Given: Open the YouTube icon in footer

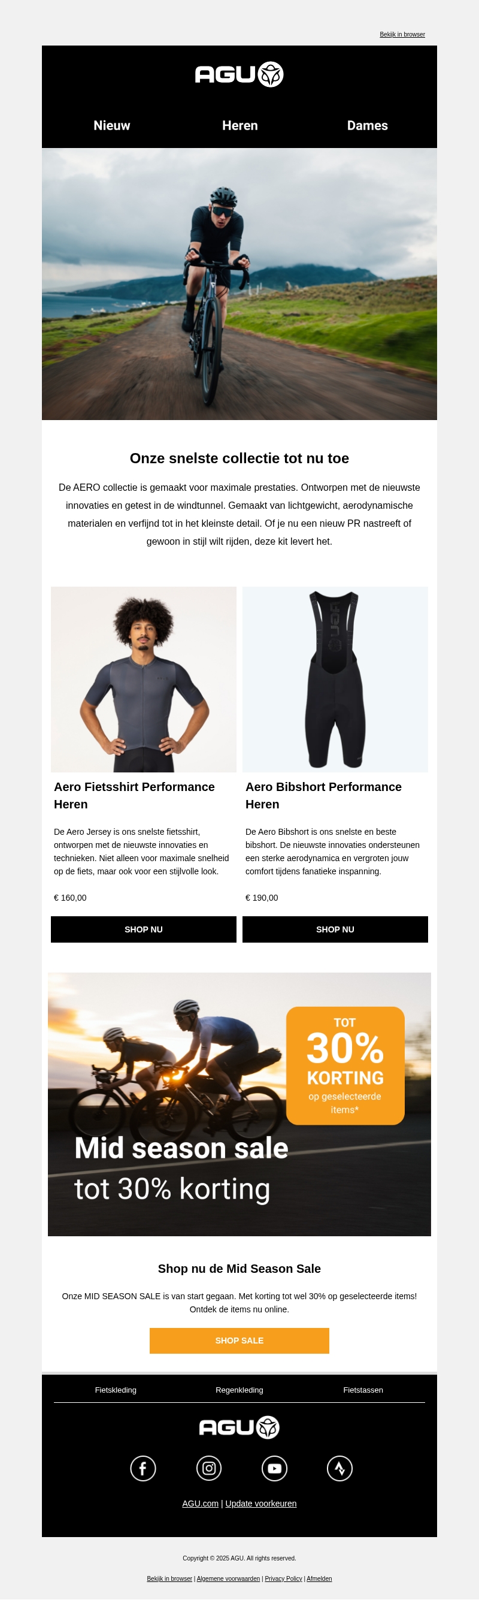Looking at the screenshot, I should point(274,1468).
